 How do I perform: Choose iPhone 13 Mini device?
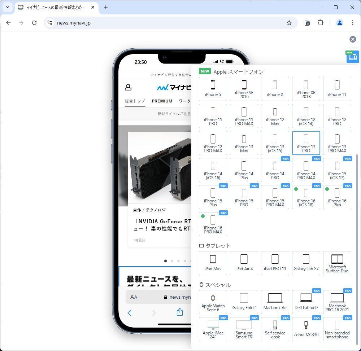(x=244, y=143)
